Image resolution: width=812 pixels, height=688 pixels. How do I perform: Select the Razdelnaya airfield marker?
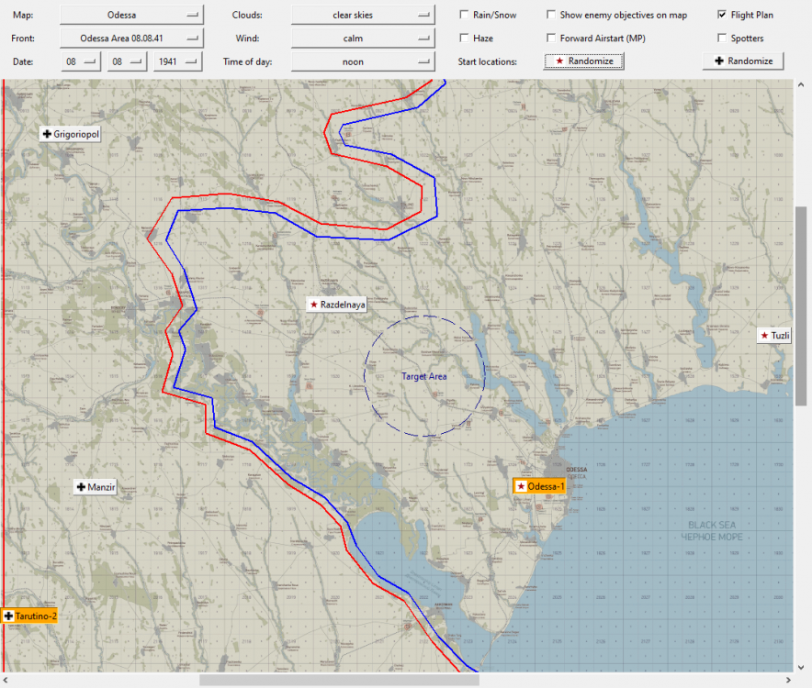click(x=337, y=305)
